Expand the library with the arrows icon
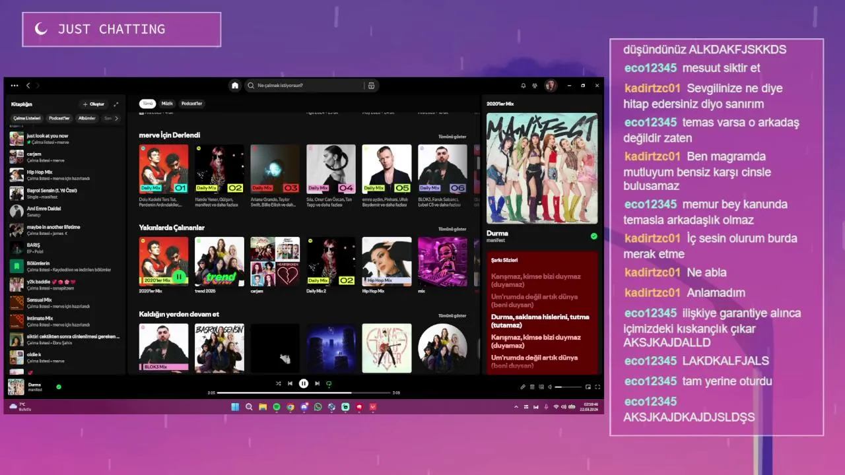 click(116, 104)
